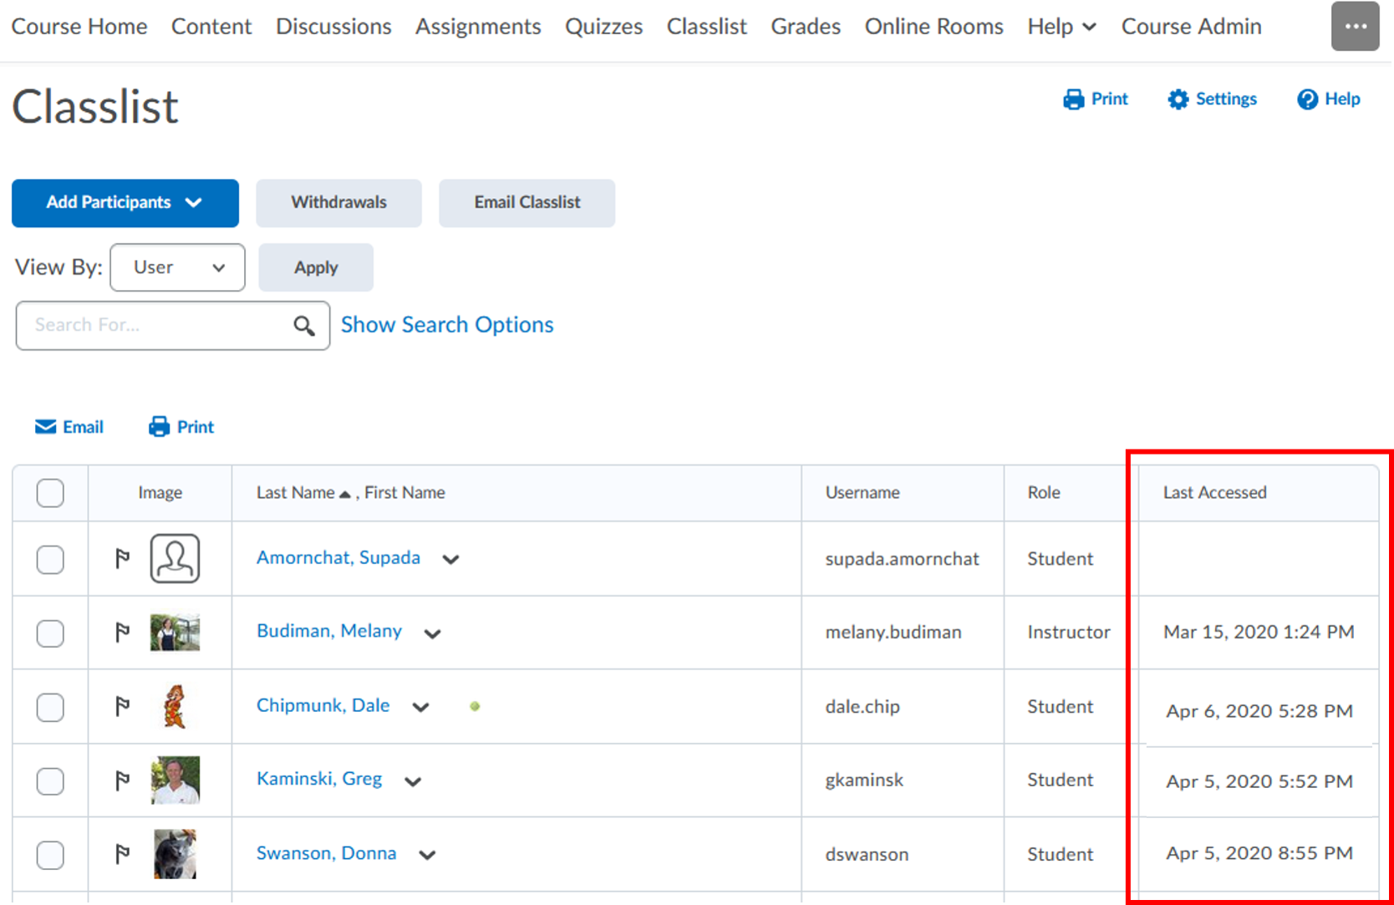Open Show Search Options link
The width and height of the screenshot is (1394, 905).
(x=446, y=325)
